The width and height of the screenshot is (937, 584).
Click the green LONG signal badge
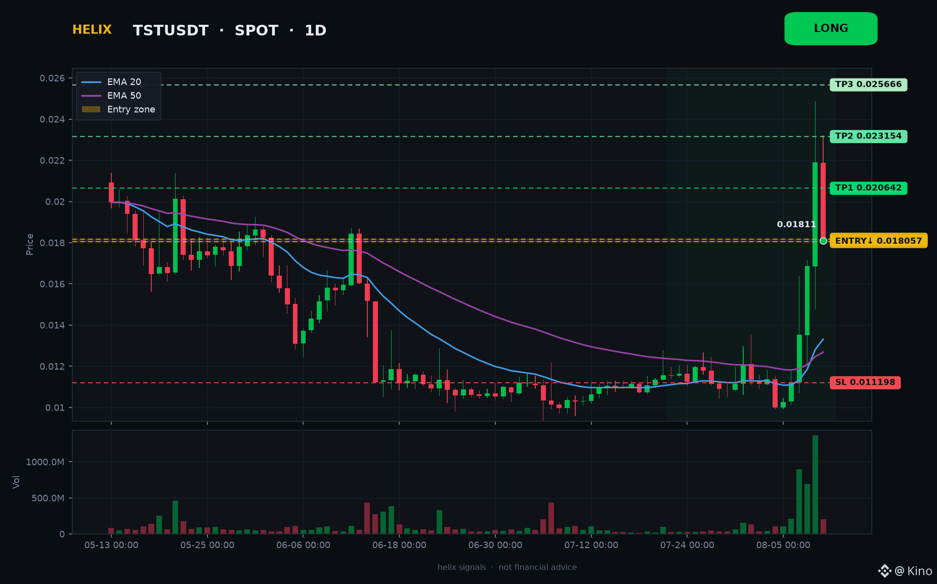(x=831, y=29)
